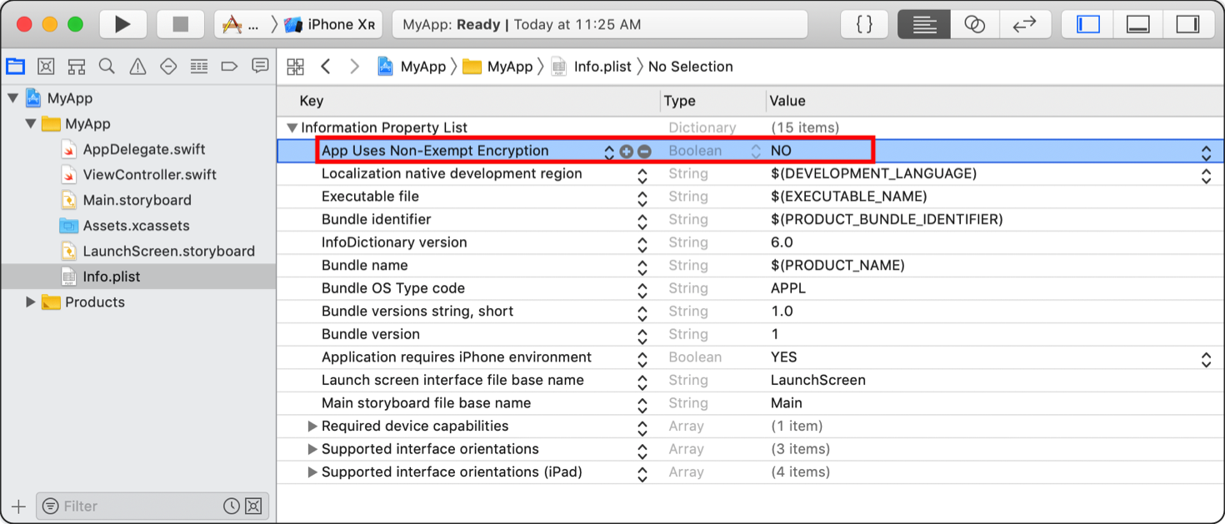Click the add row plus icon

pyautogui.click(x=627, y=152)
